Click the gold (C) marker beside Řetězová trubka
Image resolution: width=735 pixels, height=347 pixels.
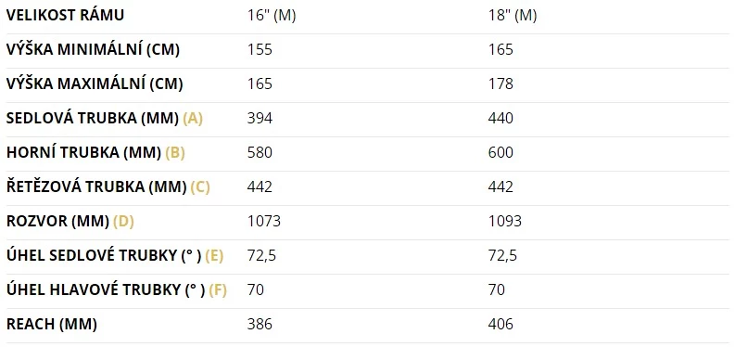[200, 187]
